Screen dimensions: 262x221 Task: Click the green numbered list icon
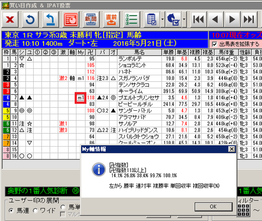131,19
